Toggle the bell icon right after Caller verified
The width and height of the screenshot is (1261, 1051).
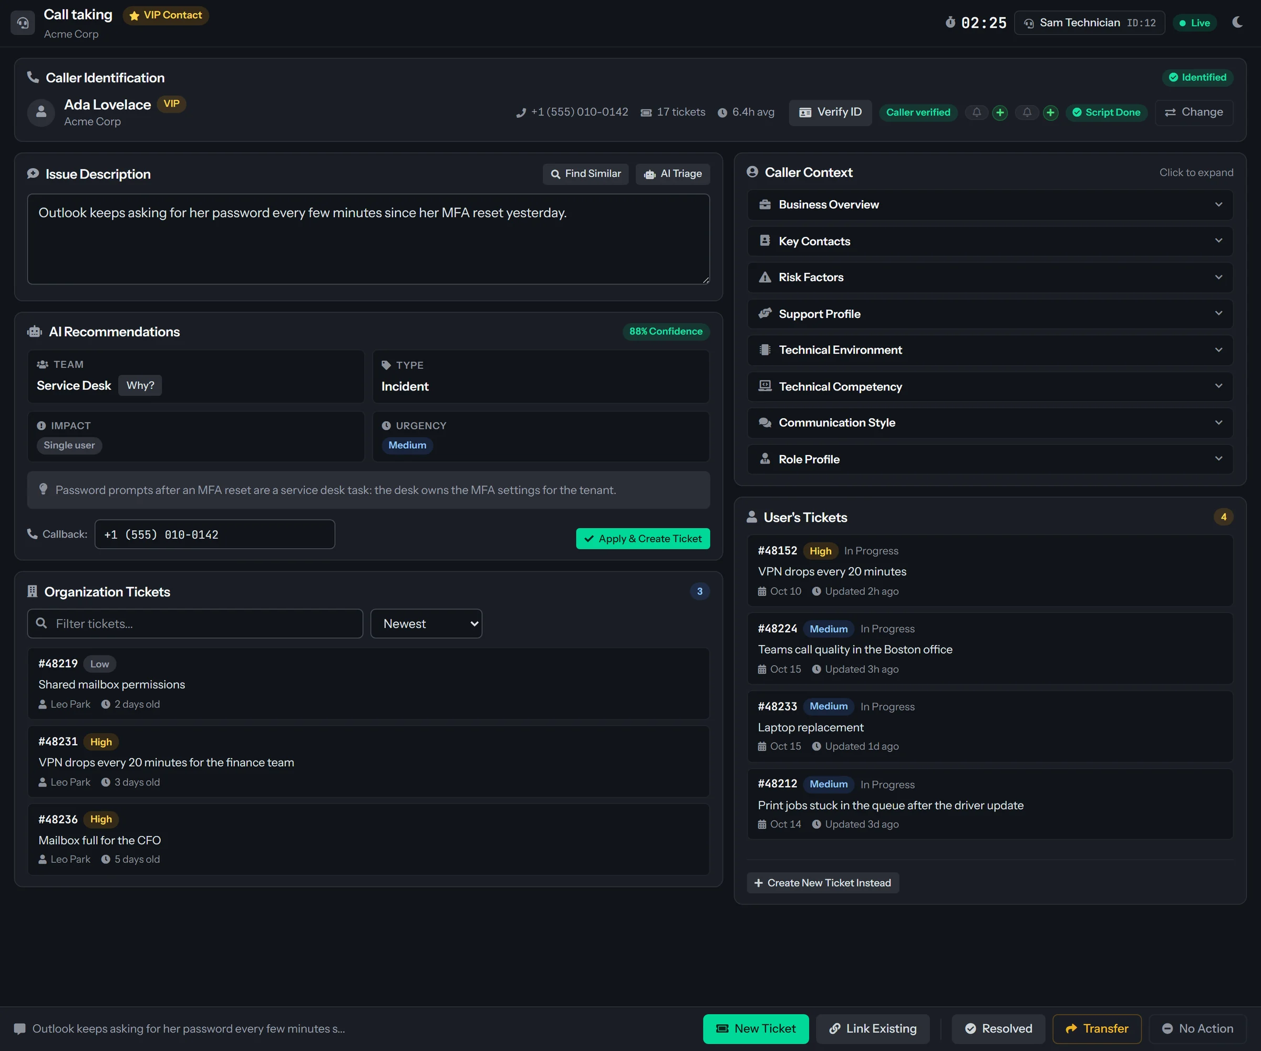(x=977, y=112)
